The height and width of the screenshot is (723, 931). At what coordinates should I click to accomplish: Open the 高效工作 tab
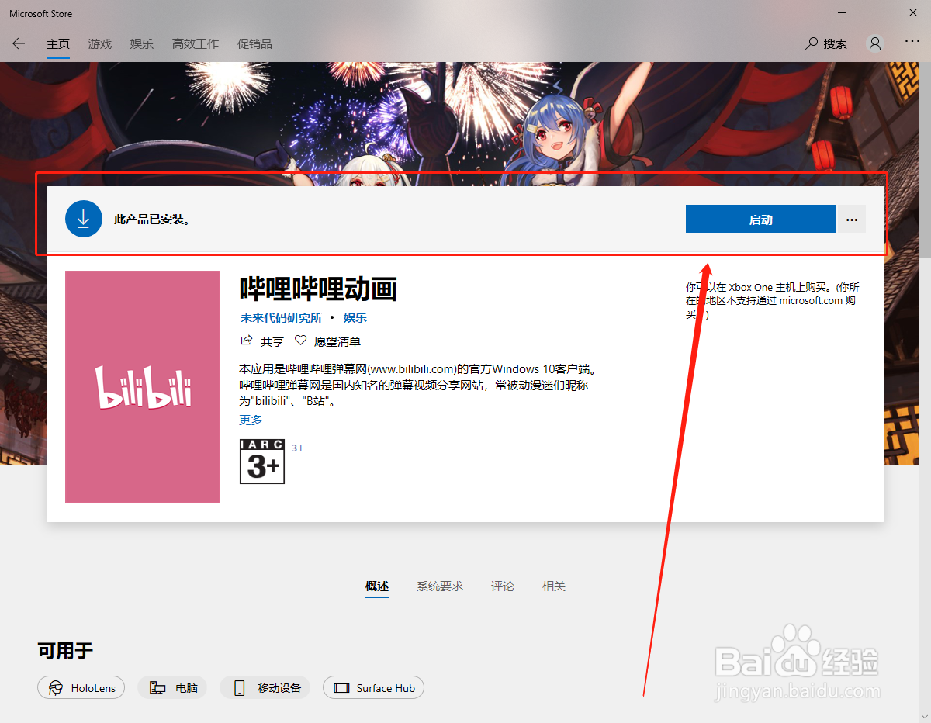(x=196, y=44)
